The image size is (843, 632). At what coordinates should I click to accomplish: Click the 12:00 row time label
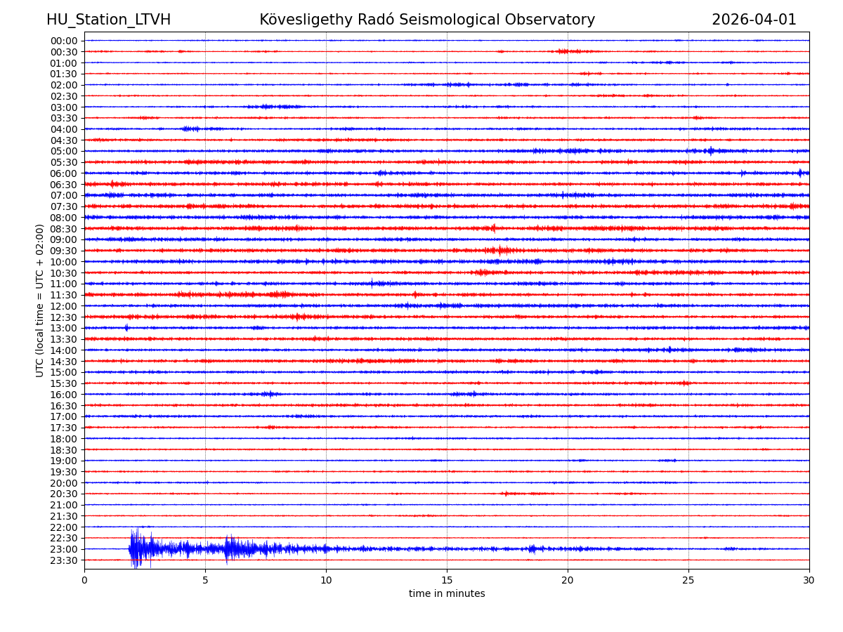point(64,306)
